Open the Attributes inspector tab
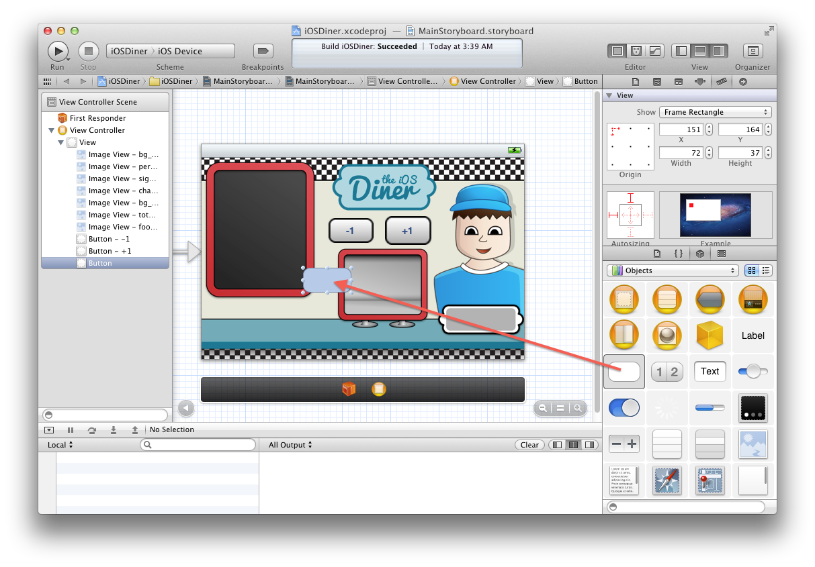This screenshot has width=815, height=567. coord(700,81)
